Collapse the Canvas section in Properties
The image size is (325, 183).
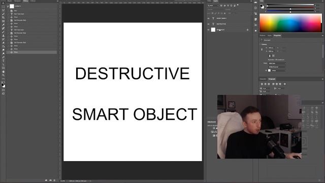261,44
